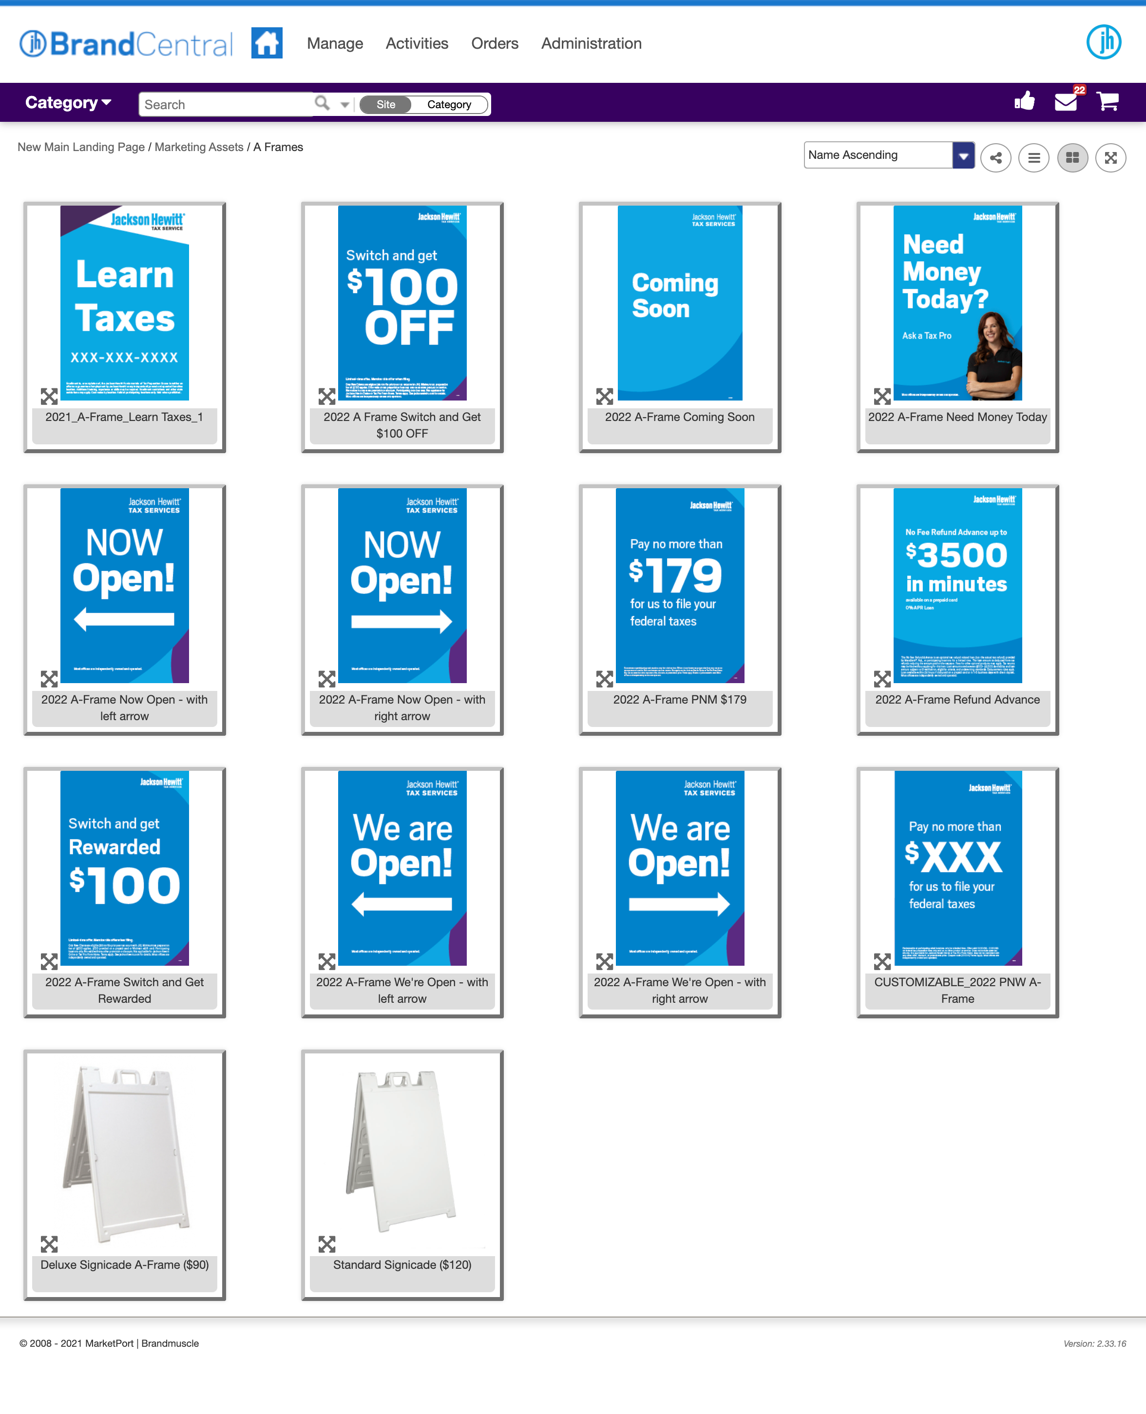The height and width of the screenshot is (1414, 1146).
Task: Open the Administration menu
Action: click(591, 43)
